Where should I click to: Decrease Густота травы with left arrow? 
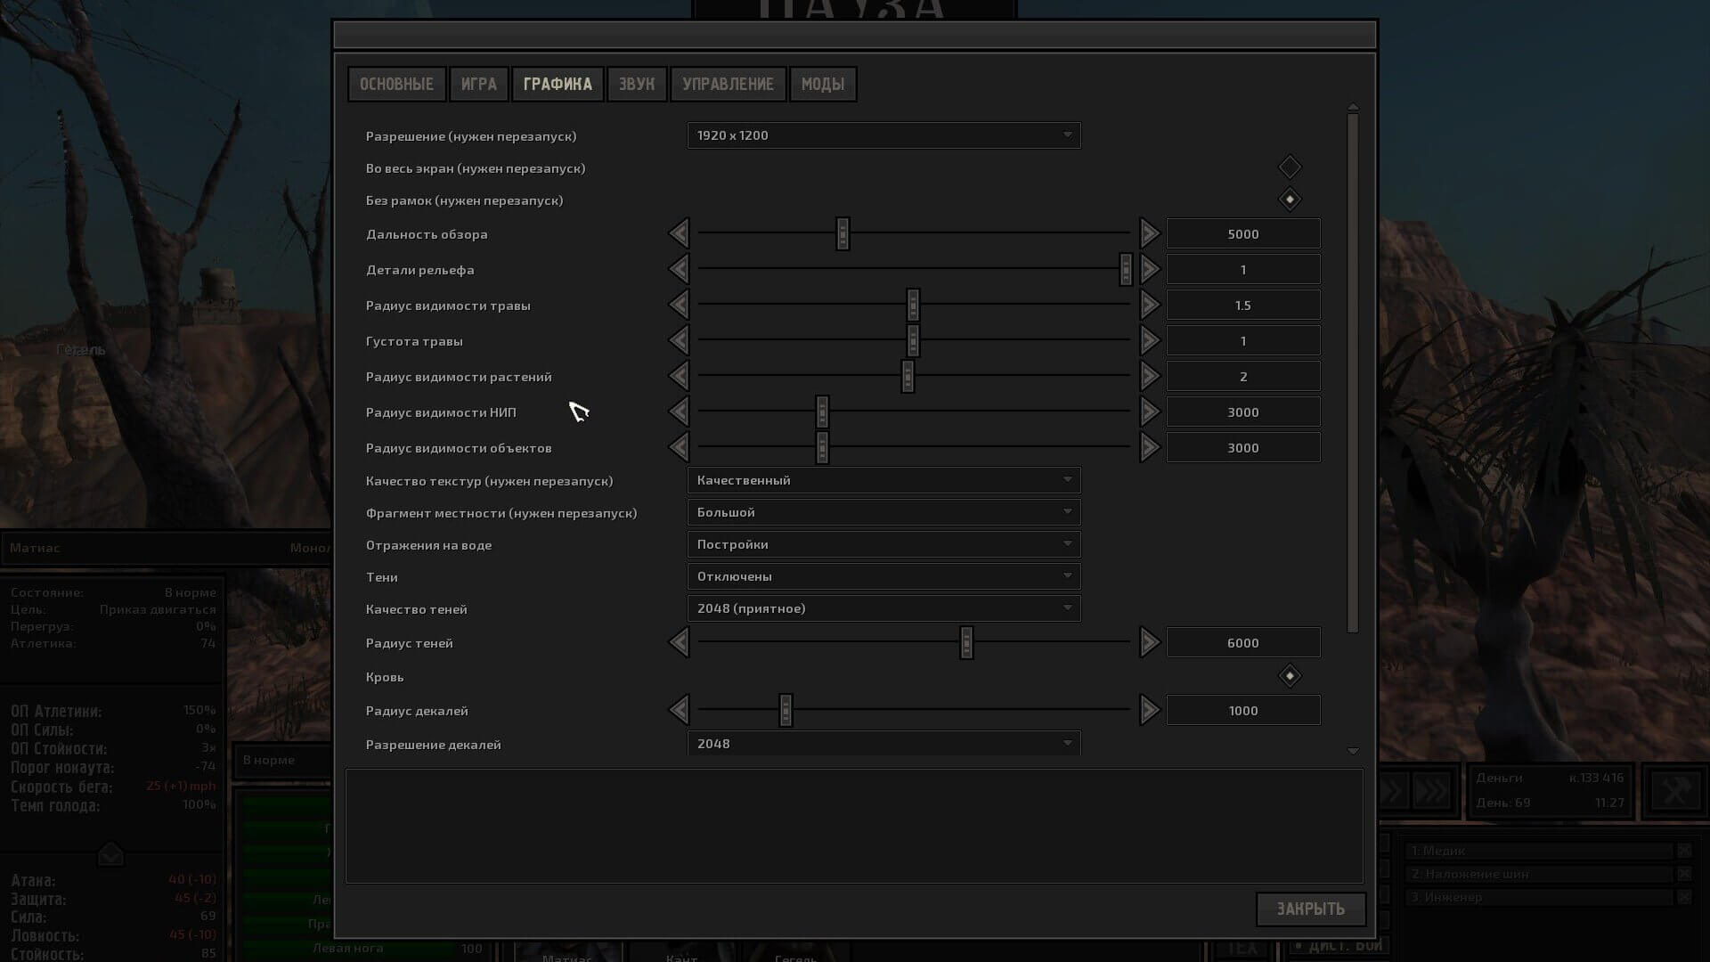679,340
